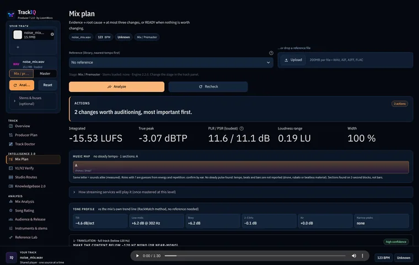Image resolution: width=419 pixels, height=265 pixels.
Task: Click the 0:00 / 1:30 time readout
Action: [152, 256]
